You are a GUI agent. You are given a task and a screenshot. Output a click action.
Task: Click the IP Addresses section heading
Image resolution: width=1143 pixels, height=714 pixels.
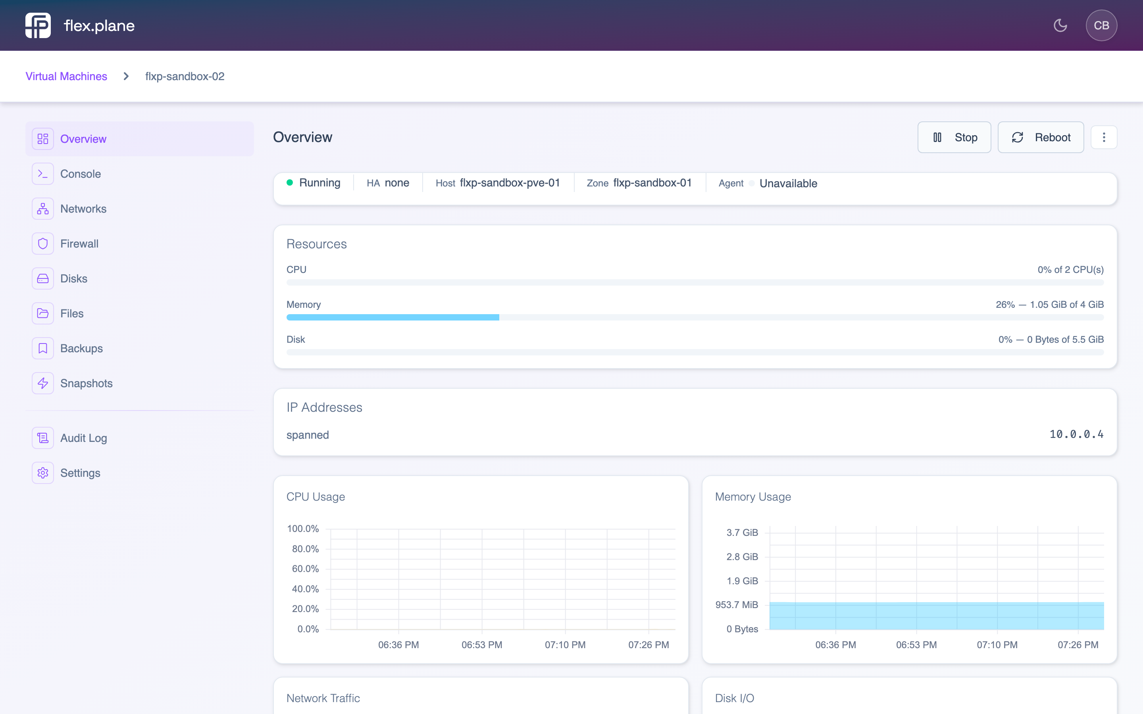coord(324,407)
